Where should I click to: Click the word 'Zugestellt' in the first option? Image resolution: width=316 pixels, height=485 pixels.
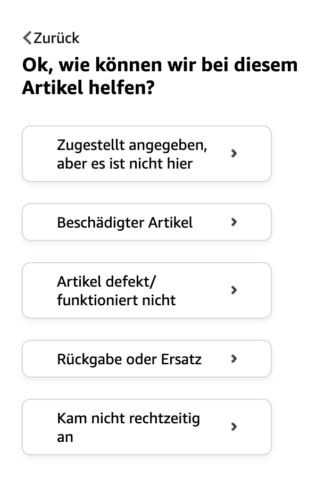pyautogui.click(x=90, y=145)
